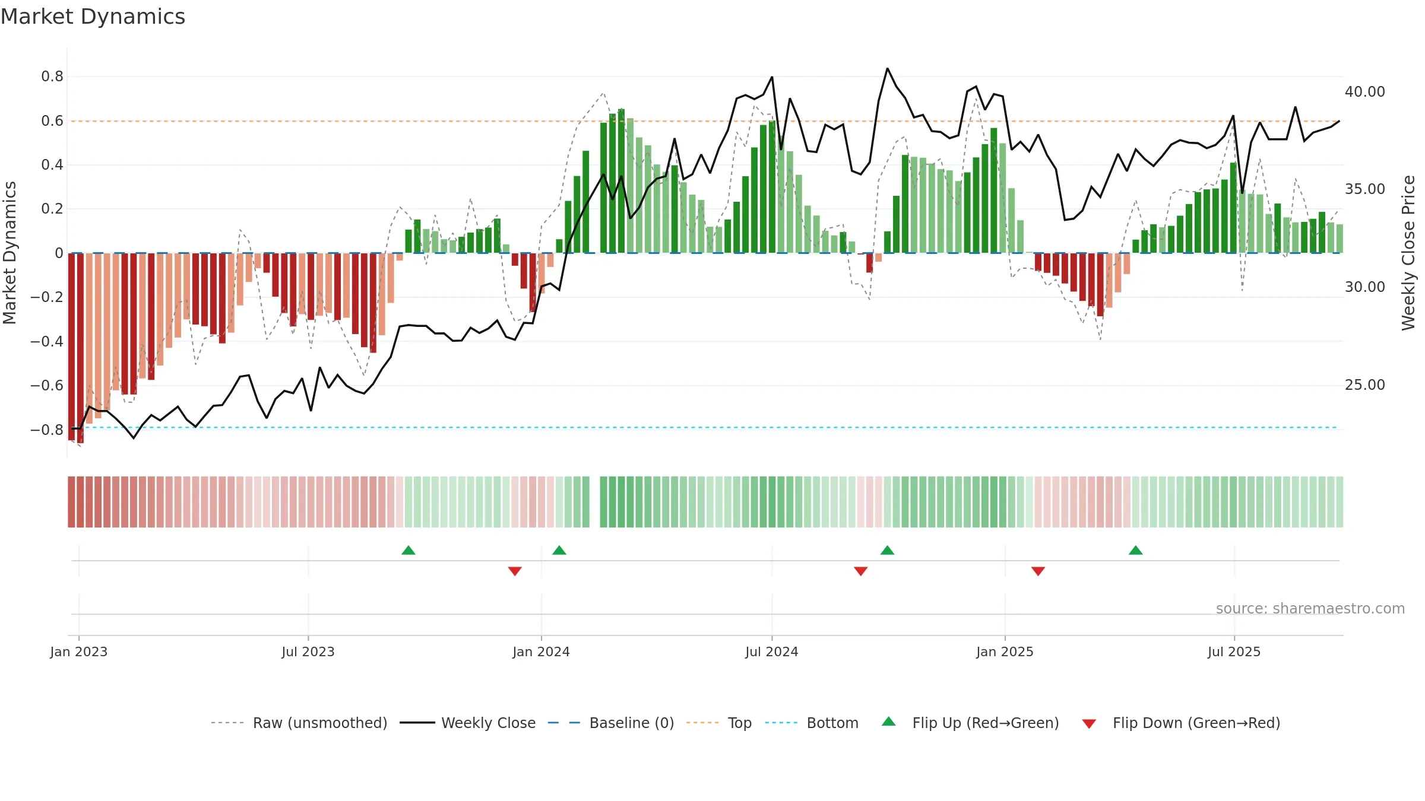Screen dimensions: 1425x801
Task: Click the Jan 2023 axis label
Action: pyautogui.click(x=79, y=652)
